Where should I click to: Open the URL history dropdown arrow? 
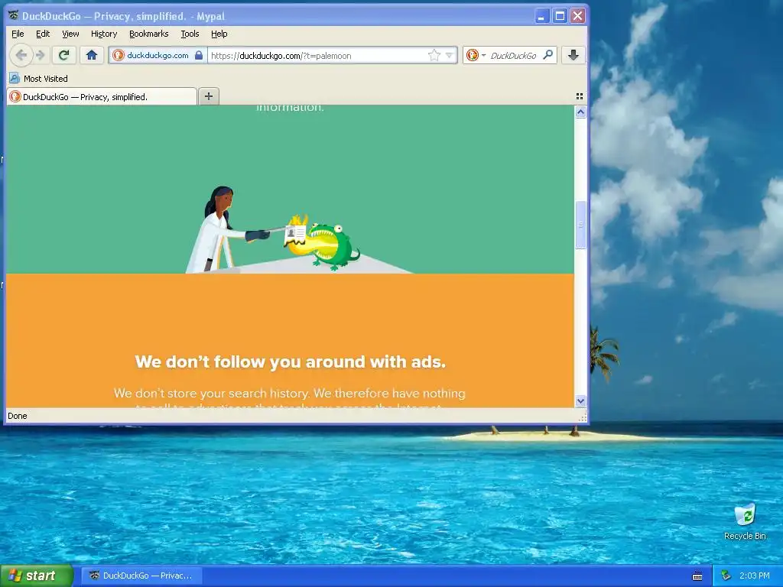click(449, 55)
